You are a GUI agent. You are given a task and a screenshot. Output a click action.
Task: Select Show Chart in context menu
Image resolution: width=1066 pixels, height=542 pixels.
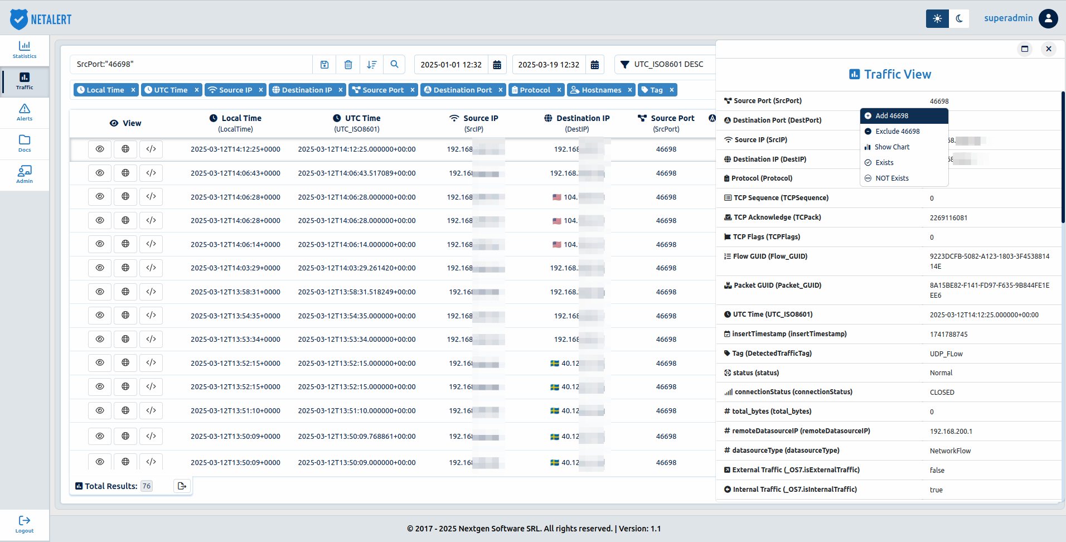904,147
